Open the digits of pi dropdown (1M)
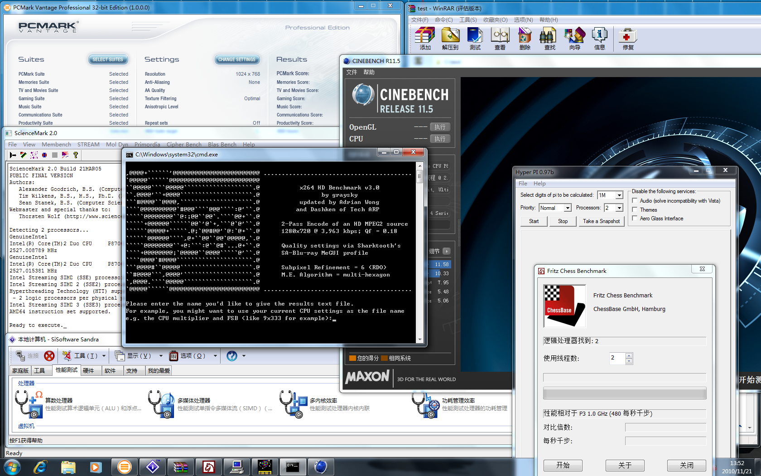 pyautogui.click(x=619, y=195)
